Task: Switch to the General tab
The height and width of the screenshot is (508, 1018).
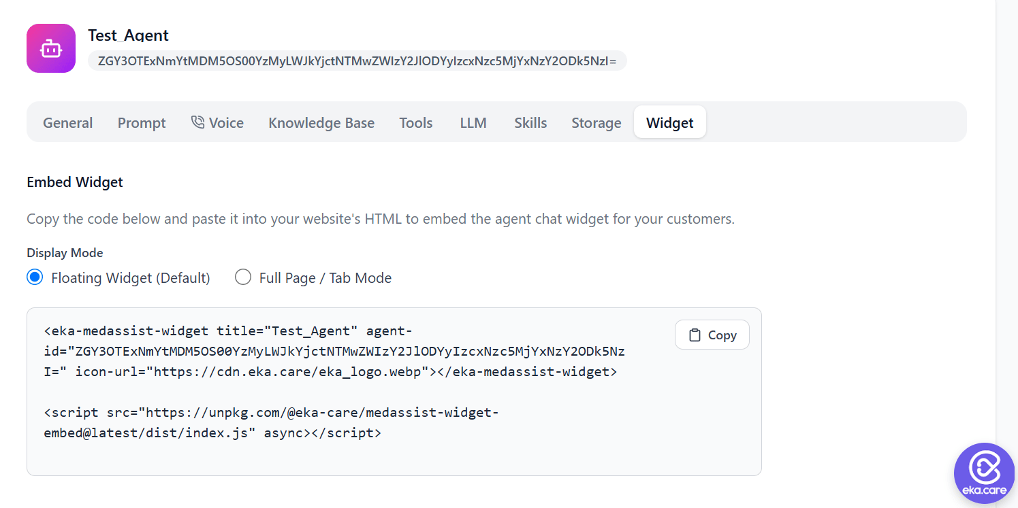Action: coord(68,123)
